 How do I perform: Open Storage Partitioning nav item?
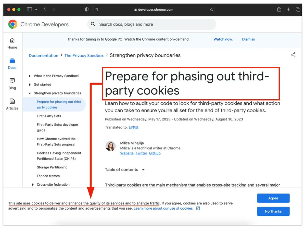click(52, 167)
